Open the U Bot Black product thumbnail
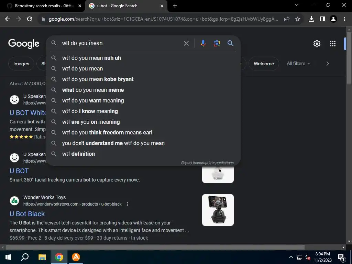Image resolution: width=352 pixels, height=264 pixels. [x=218, y=210]
